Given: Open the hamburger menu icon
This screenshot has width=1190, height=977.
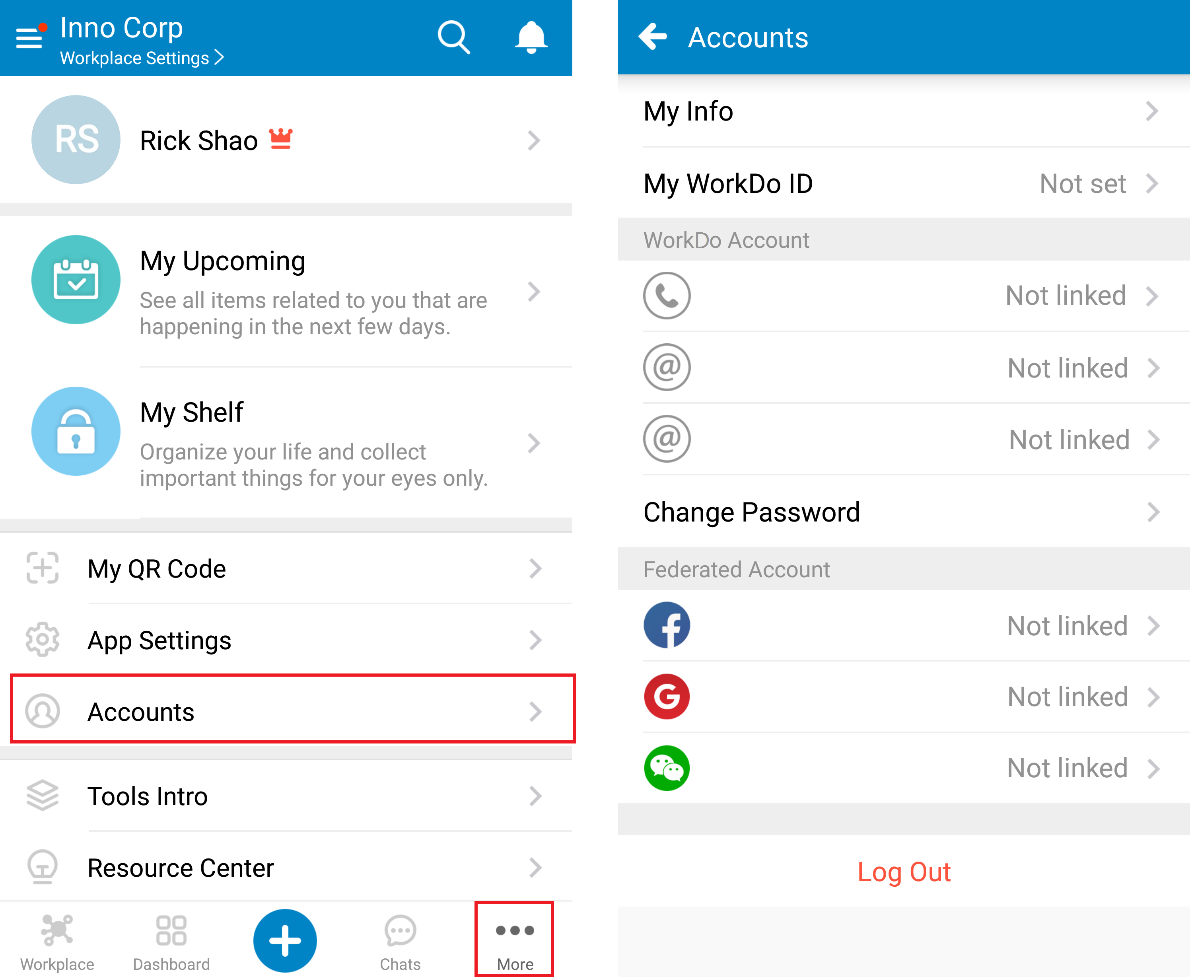Looking at the screenshot, I should pyautogui.click(x=29, y=38).
